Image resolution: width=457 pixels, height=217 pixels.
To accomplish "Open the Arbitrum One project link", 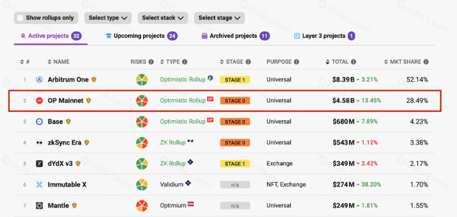I will 68,79.
